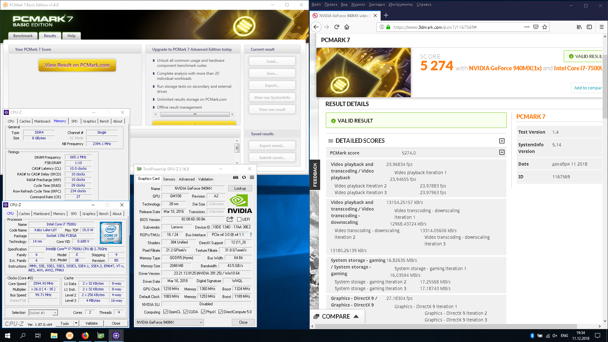
Task: Take a GPU-Z screenshot with camera icon
Action: [x=236, y=177]
